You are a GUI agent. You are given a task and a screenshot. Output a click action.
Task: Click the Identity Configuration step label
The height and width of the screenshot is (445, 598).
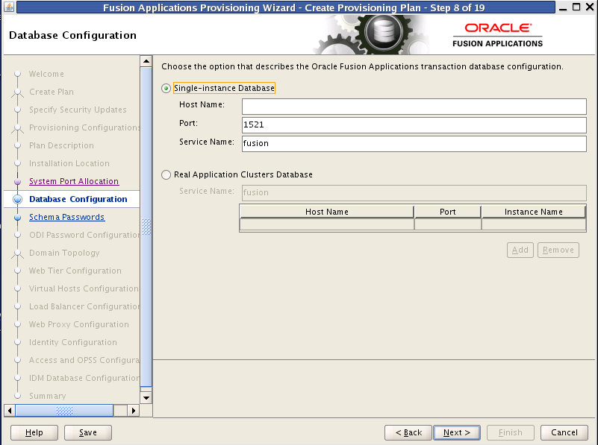tap(73, 342)
